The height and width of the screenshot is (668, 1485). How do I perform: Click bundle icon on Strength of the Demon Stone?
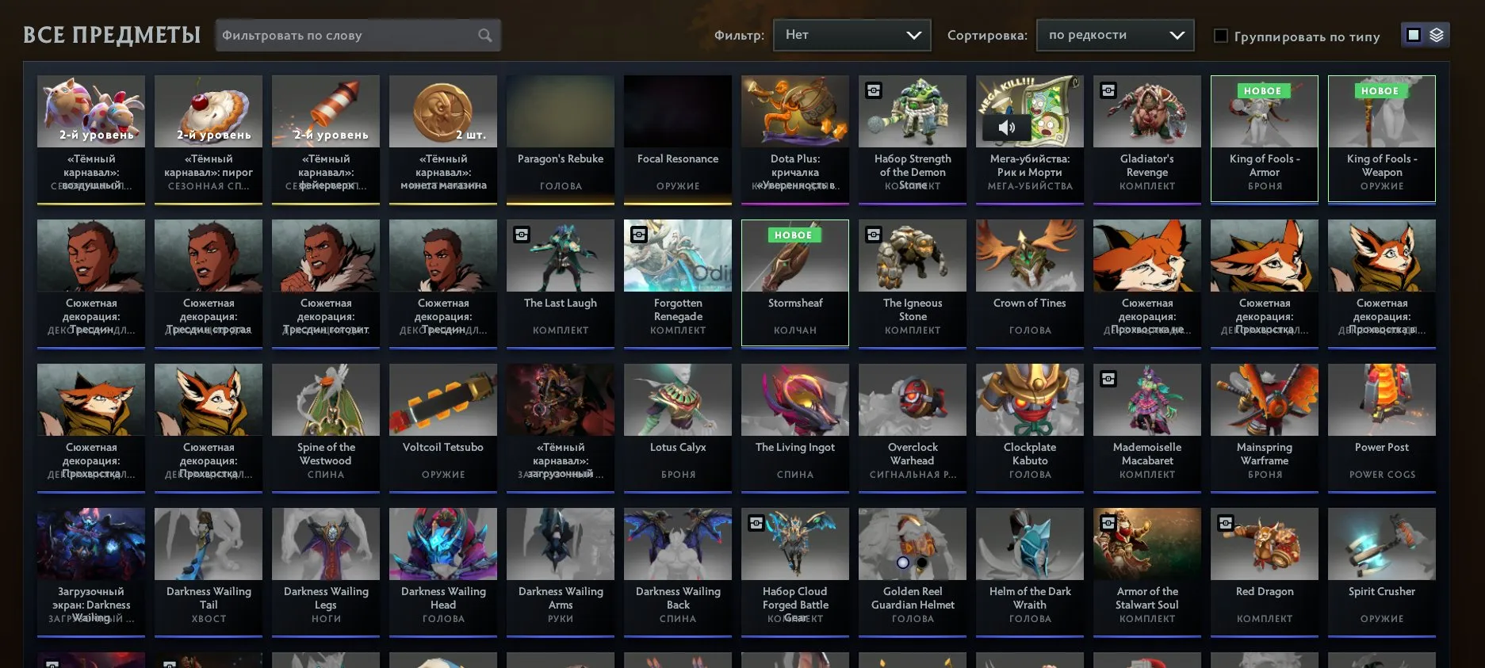point(873,90)
